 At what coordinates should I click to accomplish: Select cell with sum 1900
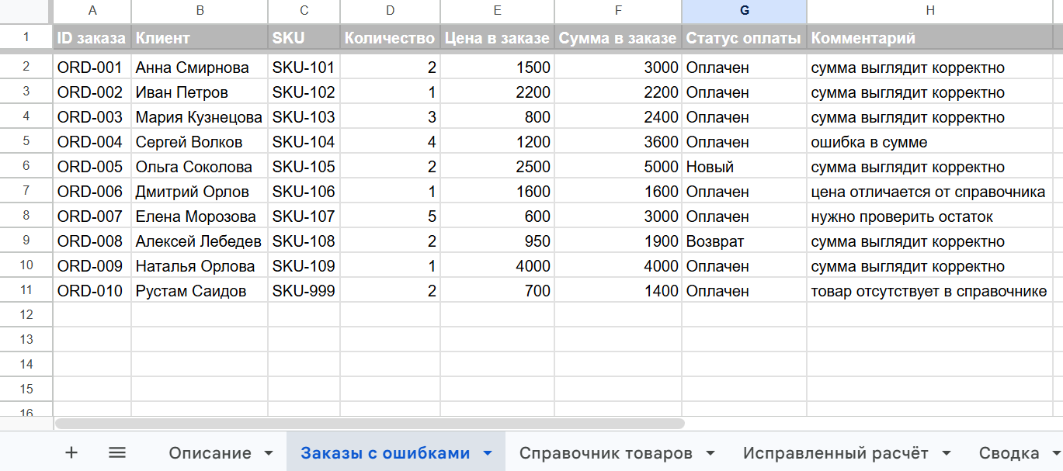click(x=618, y=241)
